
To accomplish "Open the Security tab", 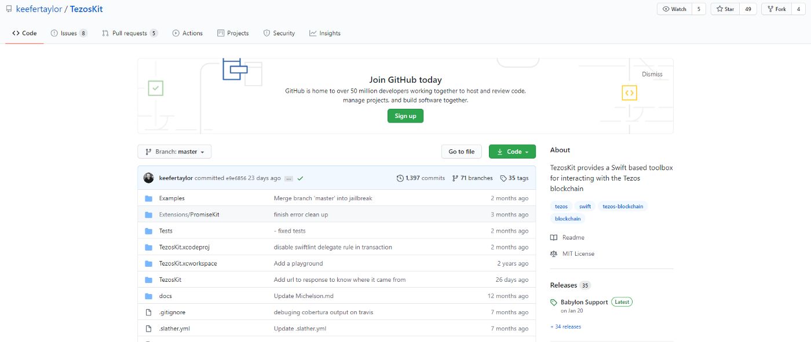I will [279, 33].
